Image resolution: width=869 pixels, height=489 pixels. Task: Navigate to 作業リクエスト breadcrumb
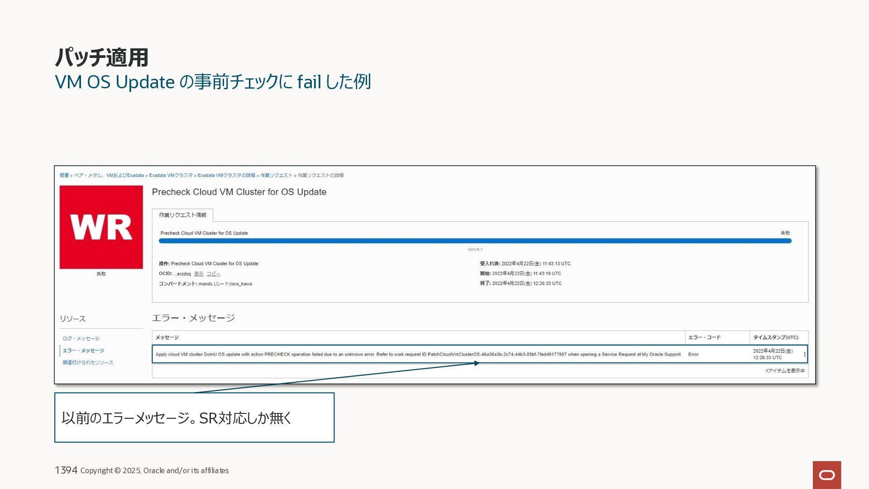(x=276, y=175)
